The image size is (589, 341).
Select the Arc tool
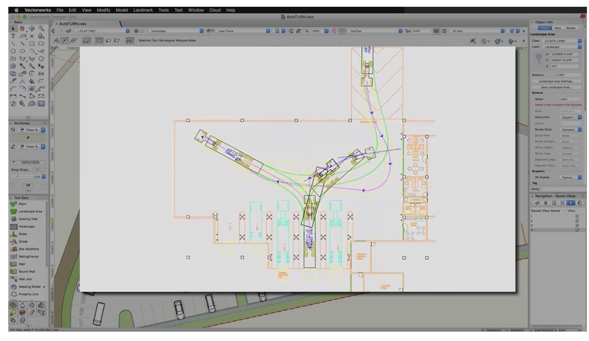coord(32,51)
